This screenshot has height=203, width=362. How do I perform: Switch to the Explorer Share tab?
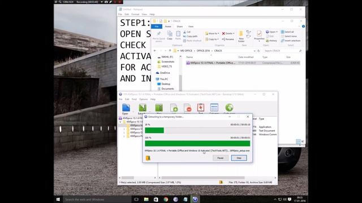(180, 27)
